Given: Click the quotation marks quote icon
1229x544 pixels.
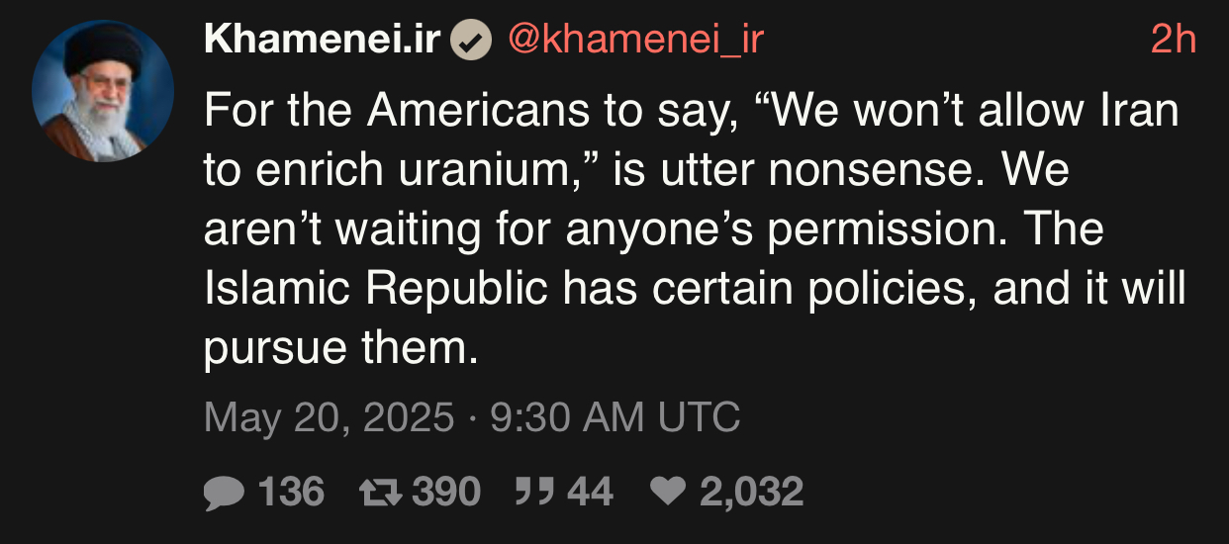Looking at the screenshot, I should pyautogui.click(x=534, y=491).
